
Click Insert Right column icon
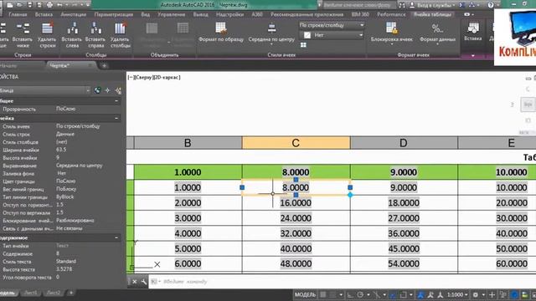(95, 28)
